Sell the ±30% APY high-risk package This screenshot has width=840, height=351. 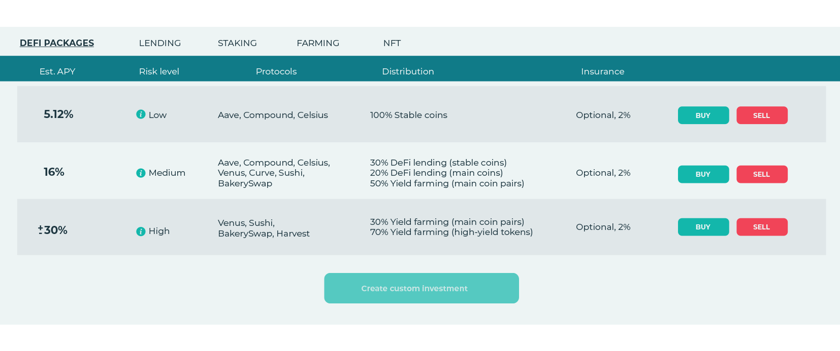[x=762, y=227]
